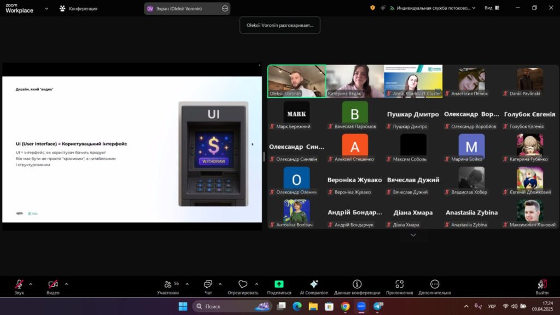Select Максиміліан Лановий's participant tile

coord(529,213)
